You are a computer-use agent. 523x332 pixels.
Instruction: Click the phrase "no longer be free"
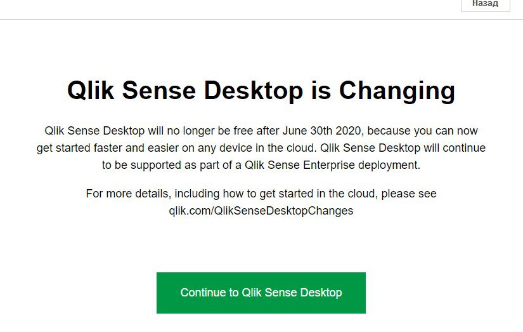pyautogui.click(x=212, y=131)
